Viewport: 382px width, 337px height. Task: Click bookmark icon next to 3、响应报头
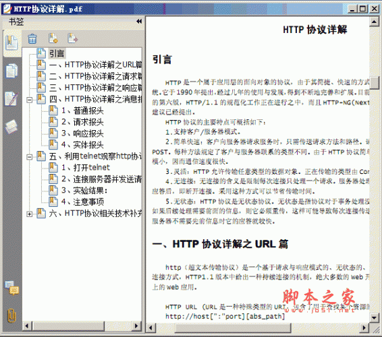[53, 133]
